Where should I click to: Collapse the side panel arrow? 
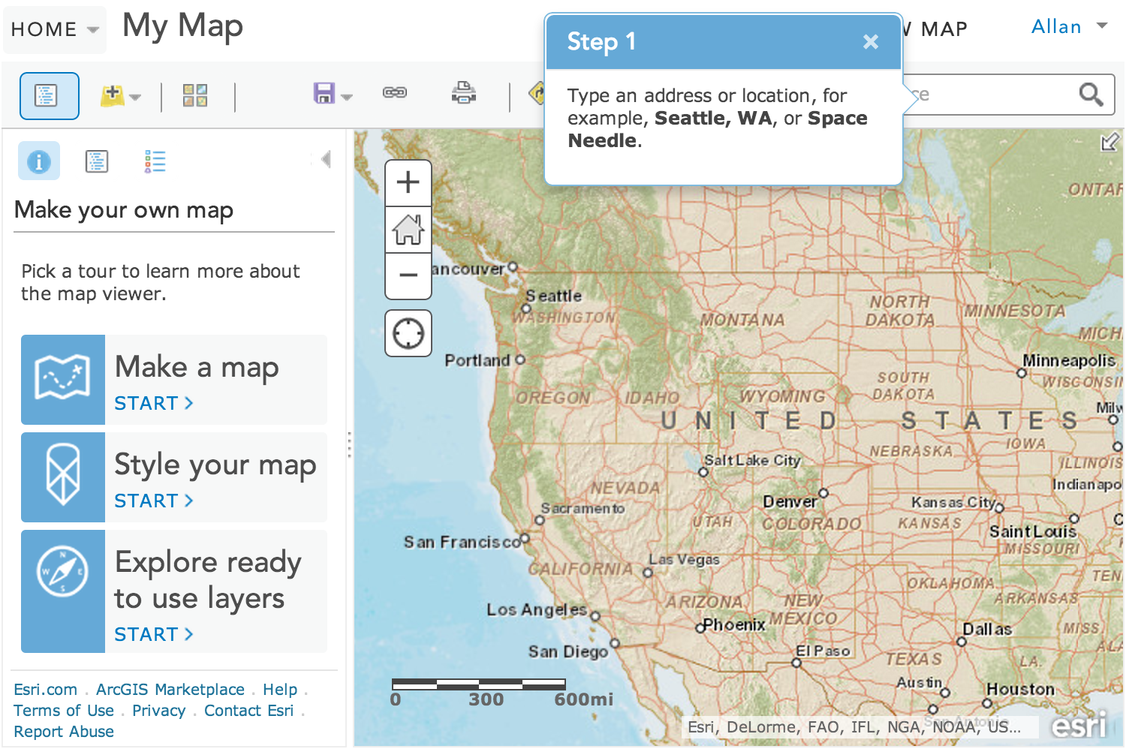[x=326, y=159]
